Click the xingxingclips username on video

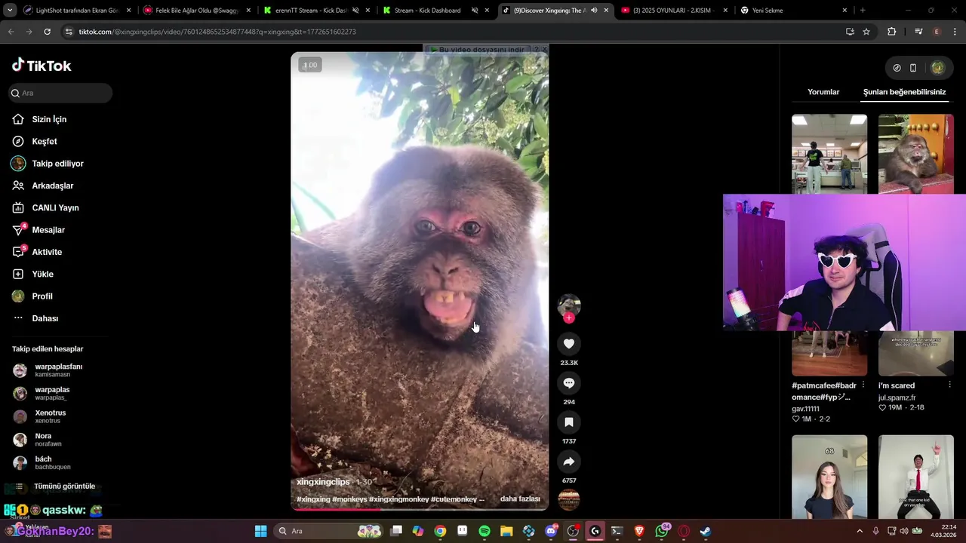pos(323,482)
